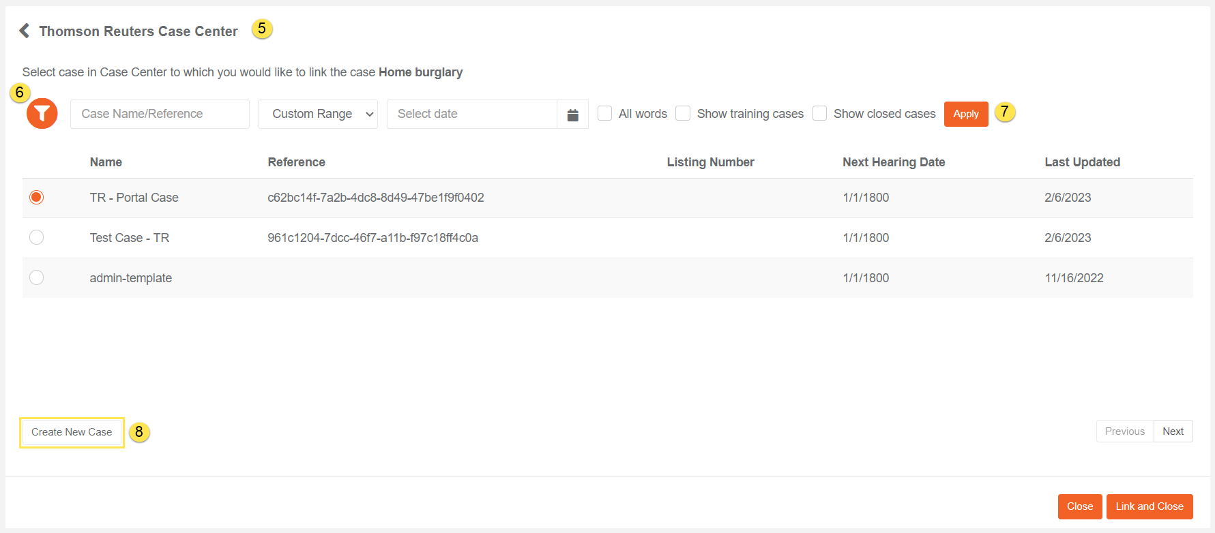Click the Case Name/Reference search field
The width and height of the screenshot is (1215, 533).
[160, 114]
